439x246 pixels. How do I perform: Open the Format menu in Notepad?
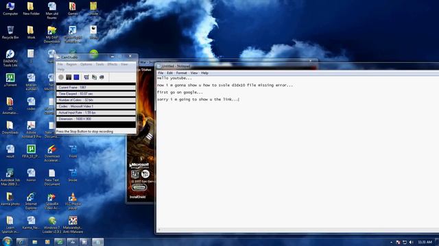[x=181, y=73]
